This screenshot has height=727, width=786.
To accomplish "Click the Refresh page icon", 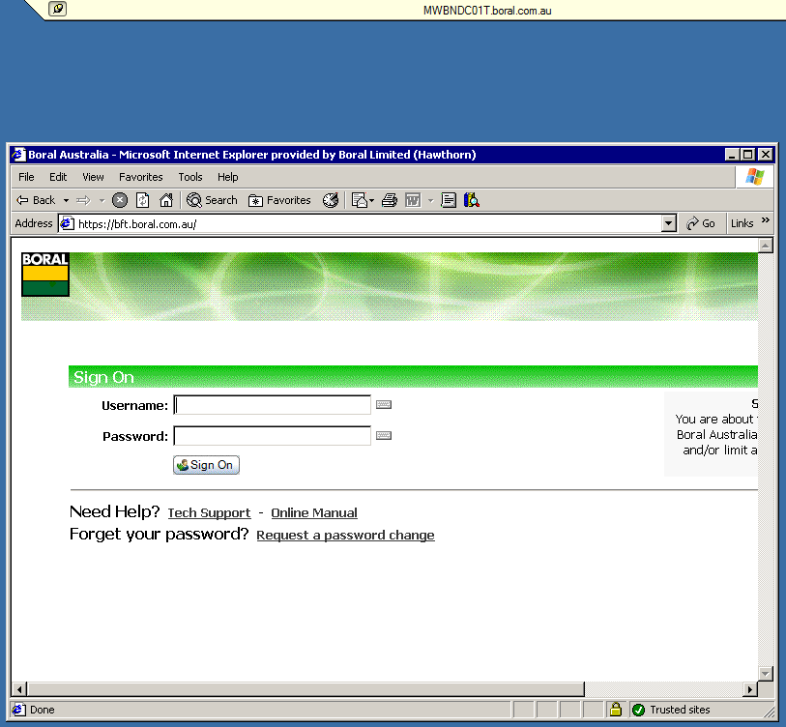I will pyautogui.click(x=143, y=200).
